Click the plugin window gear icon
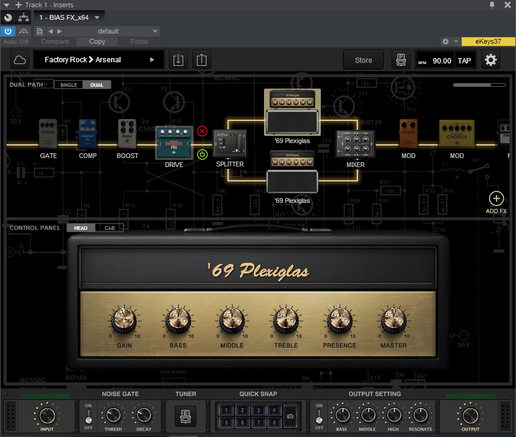Viewport: 516px width, 437px height. click(445, 41)
